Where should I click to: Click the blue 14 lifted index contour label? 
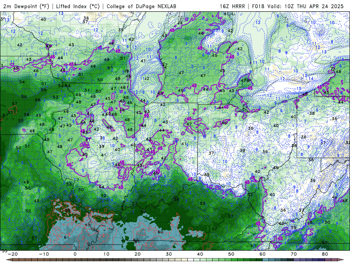[x=311, y=79]
